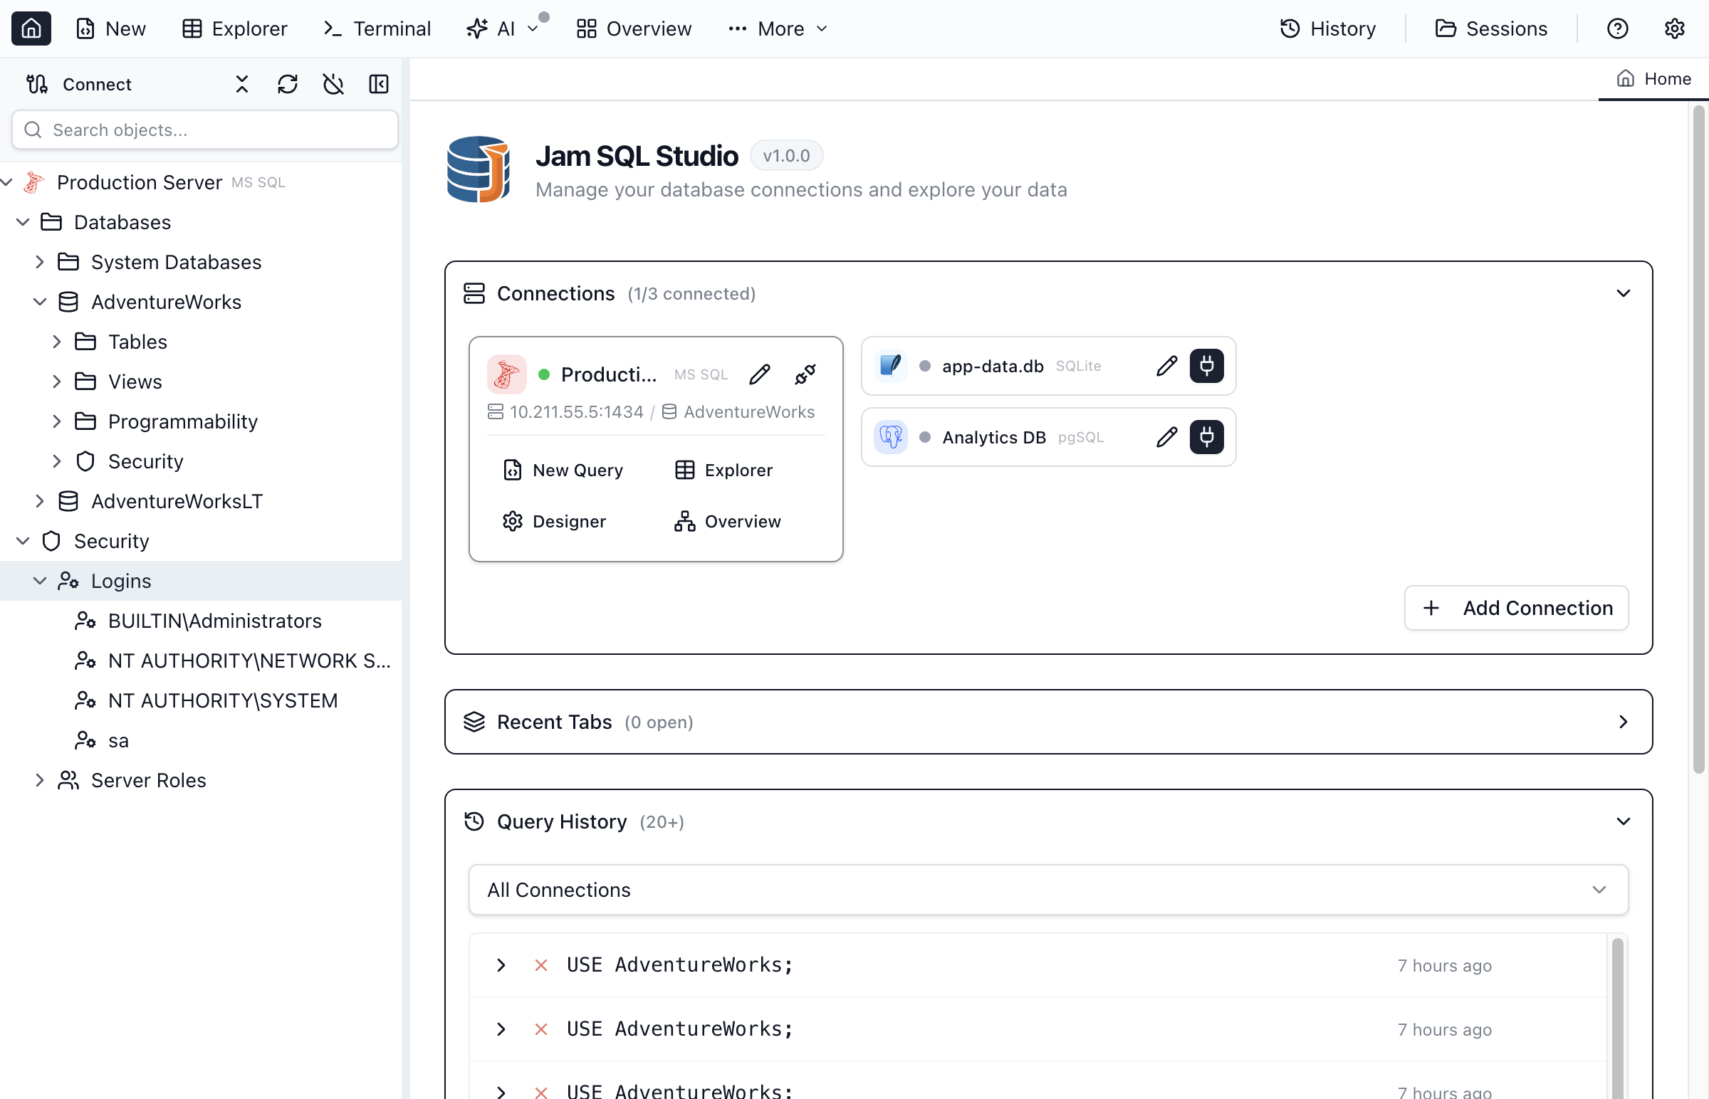Click the collapse-all tree icon beside Connect
The width and height of the screenshot is (1709, 1099).
pos(242,84)
